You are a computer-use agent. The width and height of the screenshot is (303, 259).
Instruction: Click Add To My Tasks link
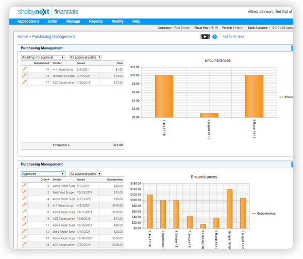click(x=233, y=36)
